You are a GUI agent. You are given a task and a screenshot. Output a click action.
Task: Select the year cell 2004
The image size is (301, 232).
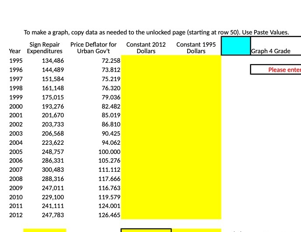click(x=16, y=143)
